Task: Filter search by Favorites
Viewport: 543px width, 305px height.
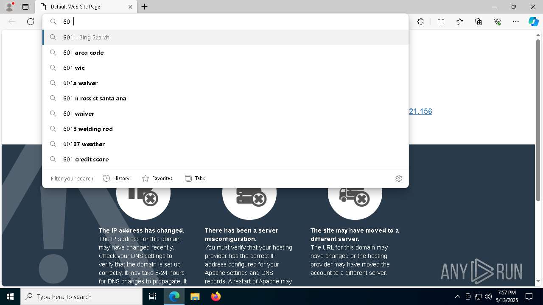Action: coord(157,178)
